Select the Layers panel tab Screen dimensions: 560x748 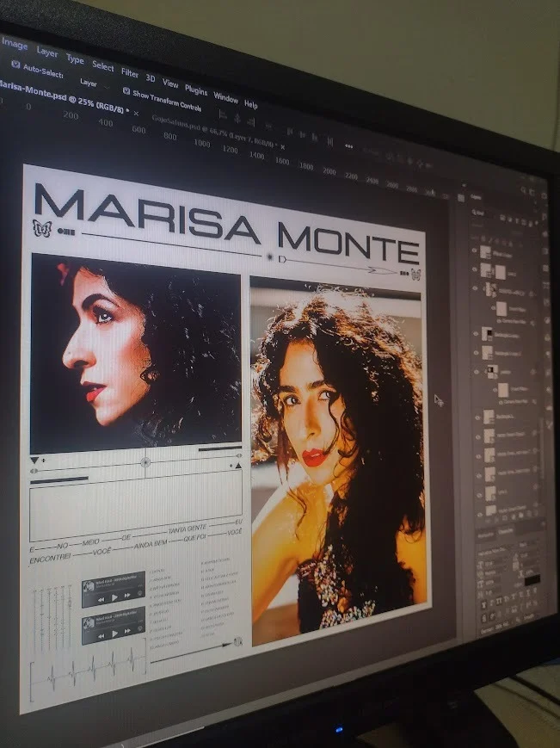476,197
